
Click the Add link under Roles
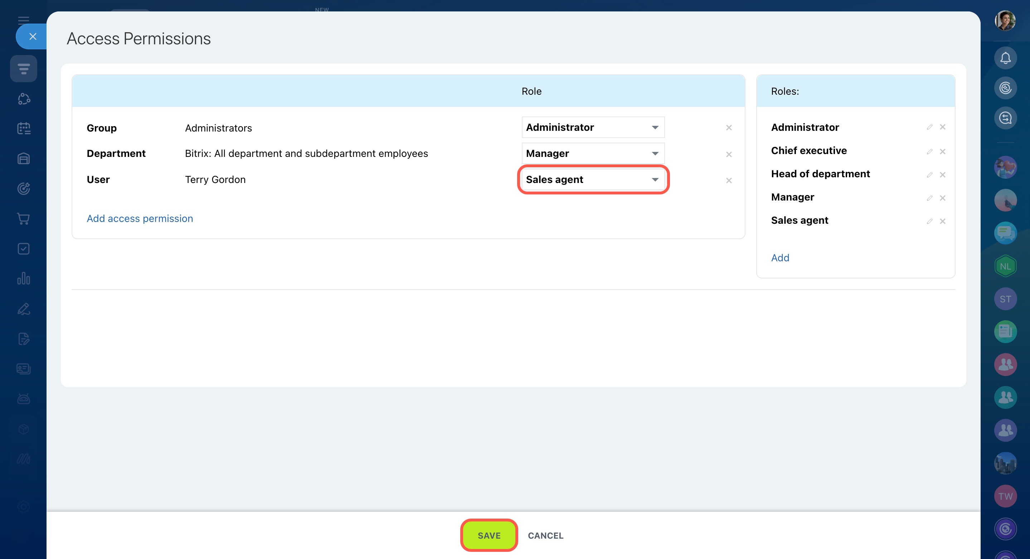click(780, 258)
